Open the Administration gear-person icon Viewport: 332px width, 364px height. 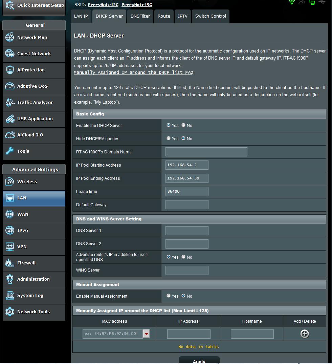click(10, 279)
